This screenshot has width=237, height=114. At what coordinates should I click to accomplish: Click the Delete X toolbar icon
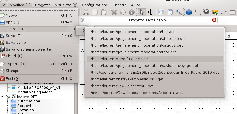[x=114, y=12]
